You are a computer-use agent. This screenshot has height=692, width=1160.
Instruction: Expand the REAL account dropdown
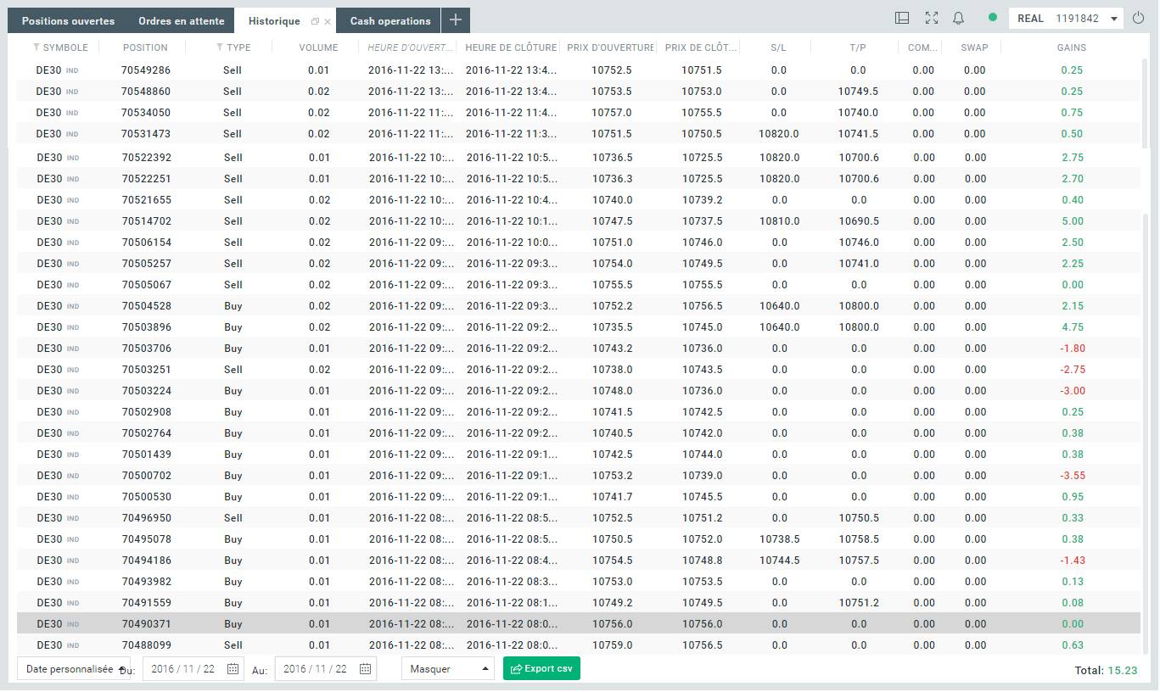point(1113,19)
